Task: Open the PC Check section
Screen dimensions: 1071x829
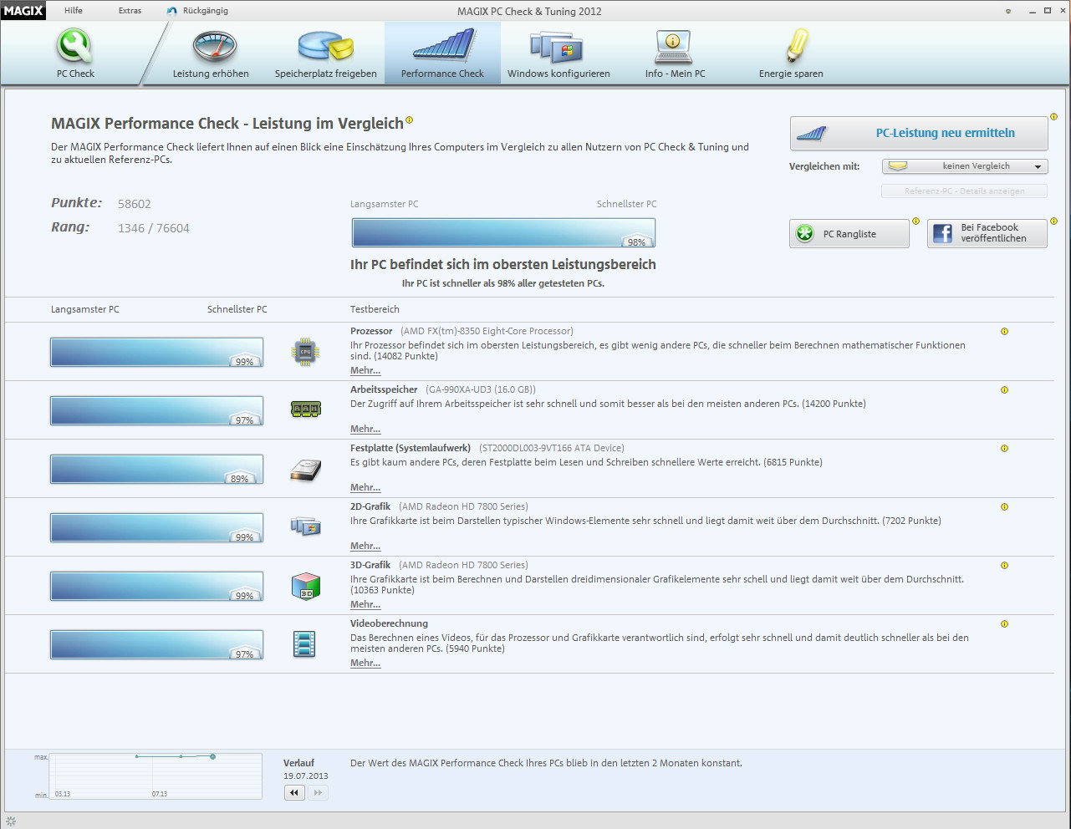Action: 75,53
